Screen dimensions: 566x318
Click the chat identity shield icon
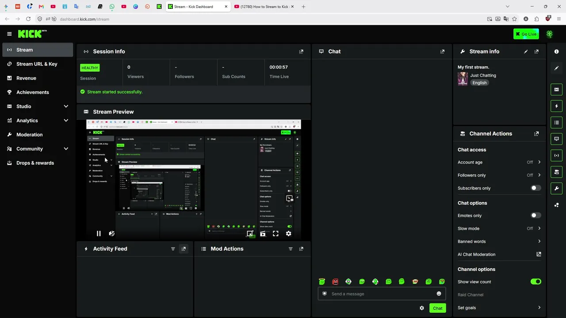[325, 294]
